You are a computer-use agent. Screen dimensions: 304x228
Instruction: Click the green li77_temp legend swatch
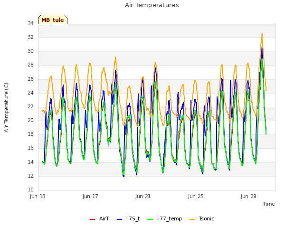[150, 219]
